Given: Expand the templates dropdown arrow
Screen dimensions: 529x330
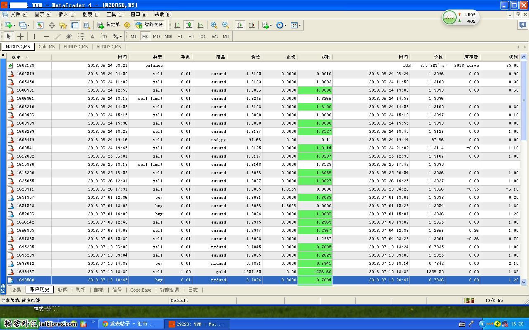Looking at the screenshot, I should [300, 25].
